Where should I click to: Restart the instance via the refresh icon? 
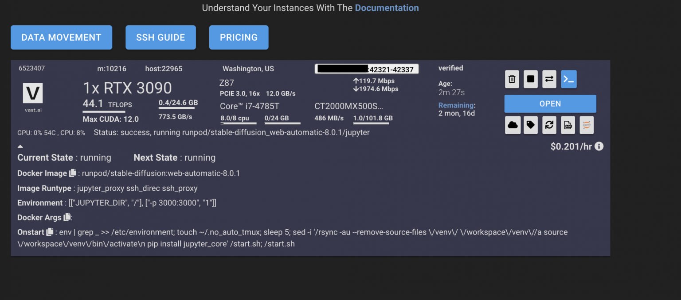(x=549, y=125)
